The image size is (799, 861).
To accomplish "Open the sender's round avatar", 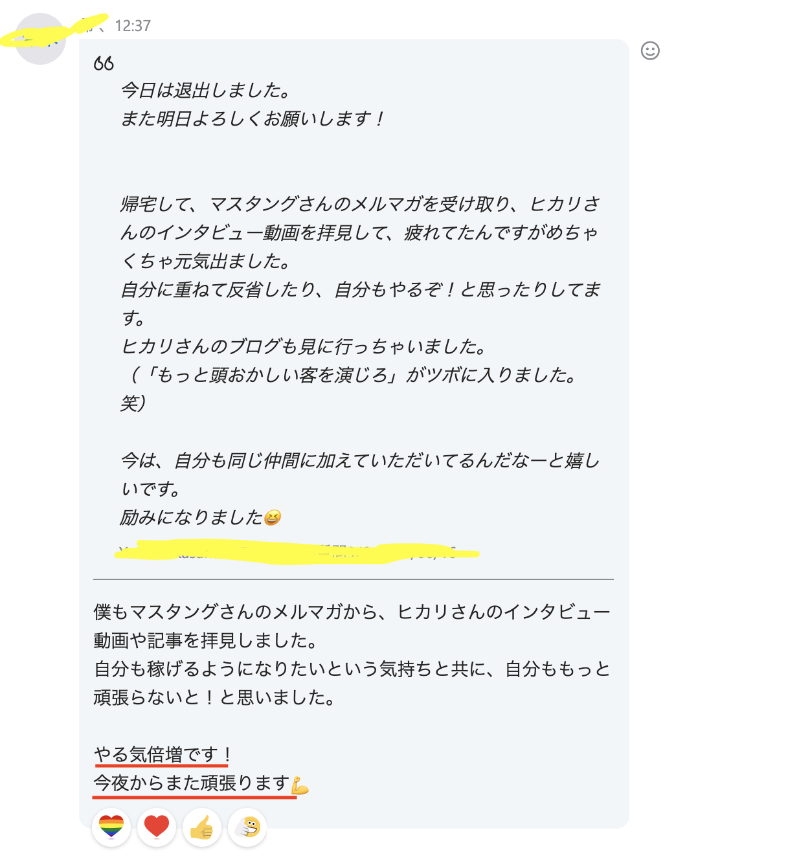I will 40,39.
